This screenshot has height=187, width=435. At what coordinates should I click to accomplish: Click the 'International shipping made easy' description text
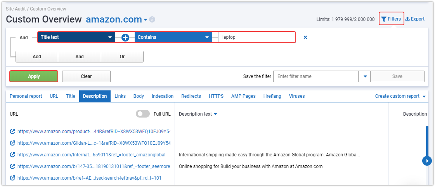pos(269,154)
